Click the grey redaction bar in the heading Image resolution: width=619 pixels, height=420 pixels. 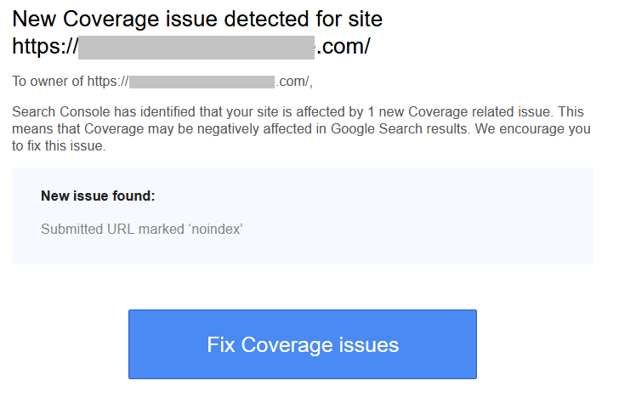click(196, 48)
